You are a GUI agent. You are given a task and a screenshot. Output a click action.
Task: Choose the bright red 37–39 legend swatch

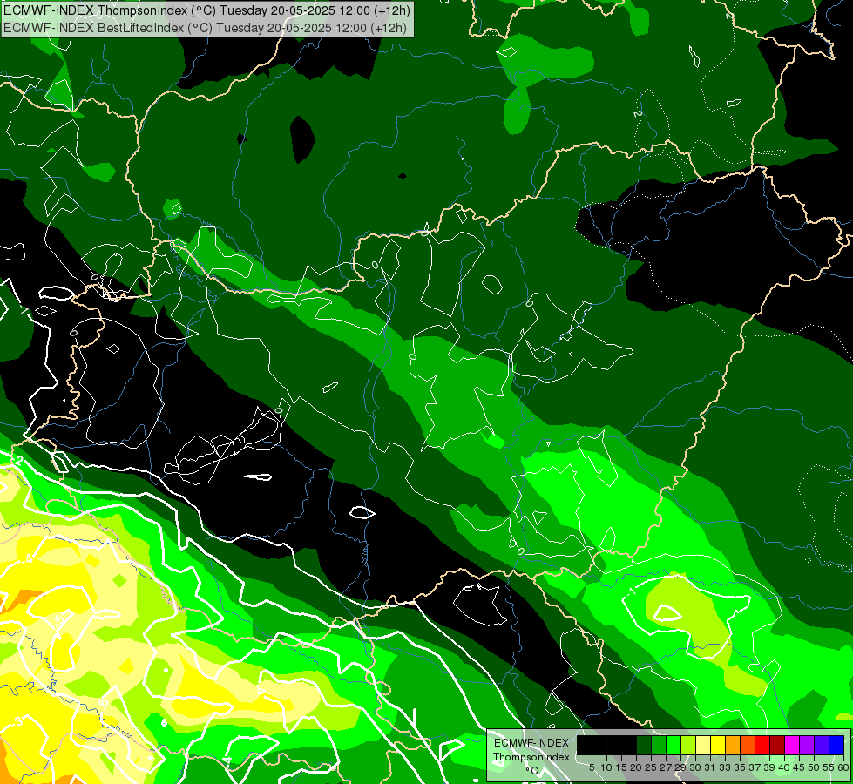tap(762, 745)
